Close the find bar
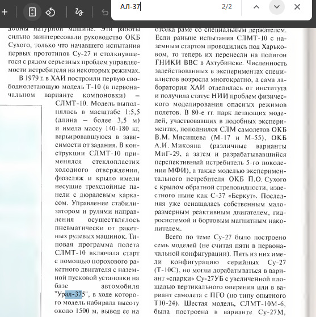The image size is (316, 317). click(297, 7)
